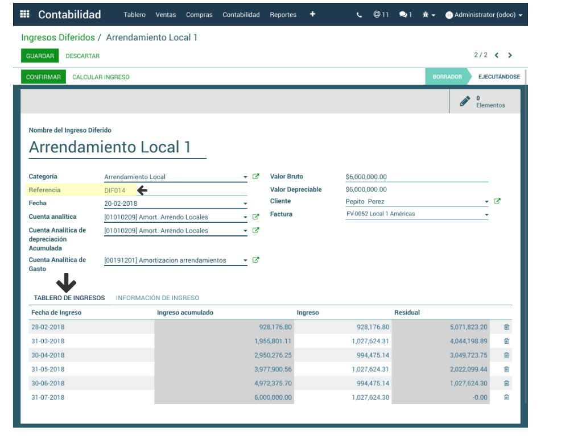Open the debug bug icon menu
This screenshot has width=582, height=436.
[x=428, y=15]
